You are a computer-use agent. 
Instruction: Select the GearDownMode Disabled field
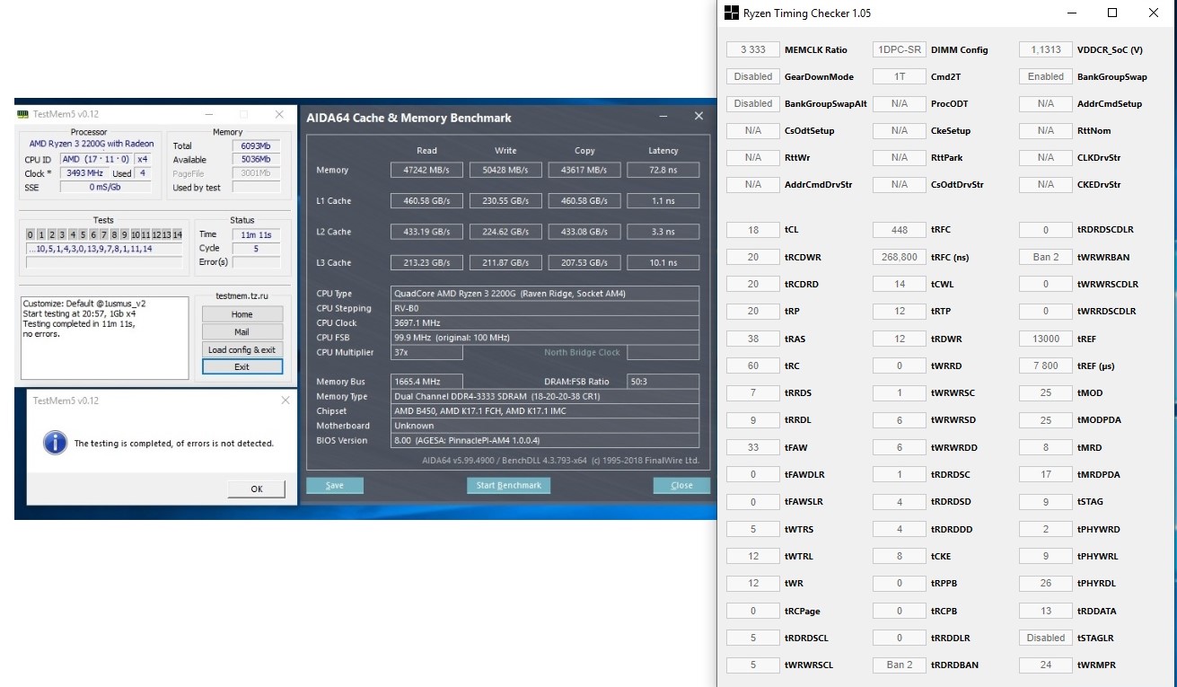[x=753, y=76]
